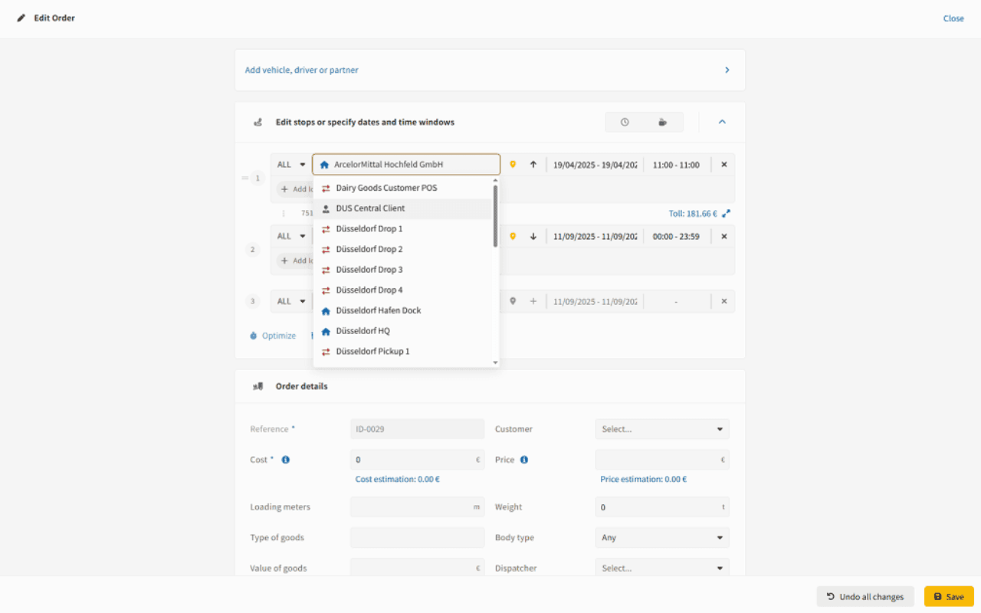Screen dimensions: 981x613
Task: Remove stop 3 with its X icon
Action: click(x=723, y=301)
